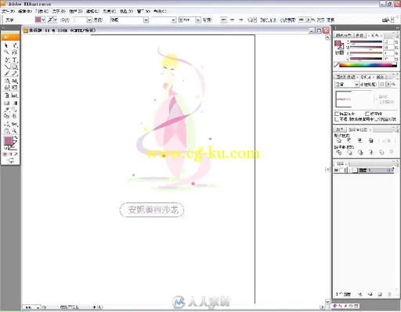Select the Live Paint Bucket tool
The image size is (401, 312).
point(6,117)
